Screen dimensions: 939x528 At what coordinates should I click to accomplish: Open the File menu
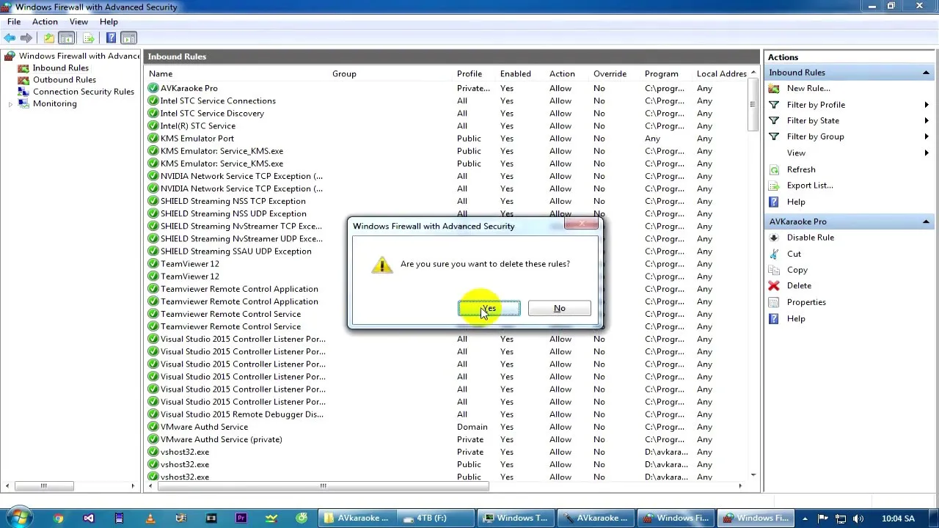(14, 22)
